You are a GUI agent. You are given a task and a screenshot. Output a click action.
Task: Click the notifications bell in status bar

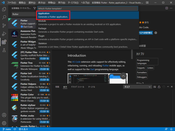tap(171, 129)
